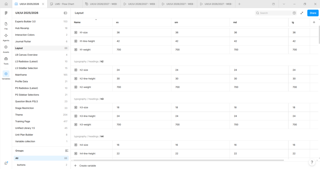Viewport: 320px width, 169px height.
Task: Open the help question mark button
Action: (312, 162)
